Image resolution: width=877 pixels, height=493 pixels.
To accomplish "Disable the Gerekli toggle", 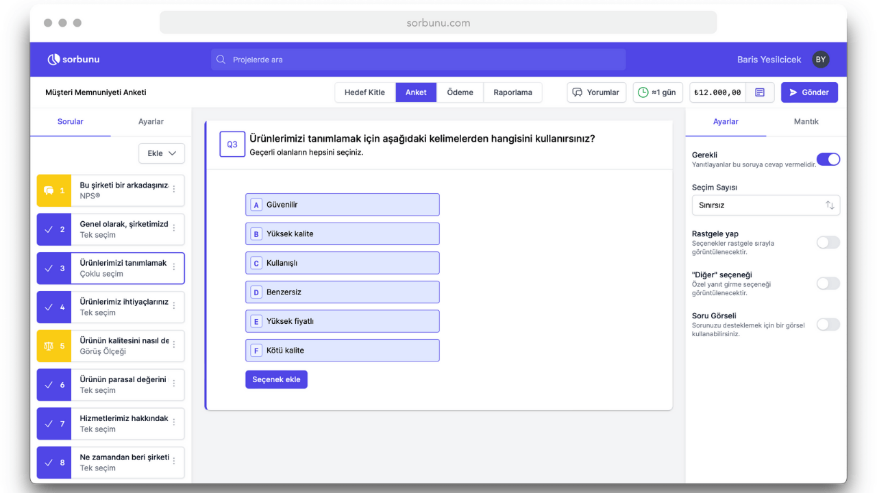I will [x=828, y=160].
